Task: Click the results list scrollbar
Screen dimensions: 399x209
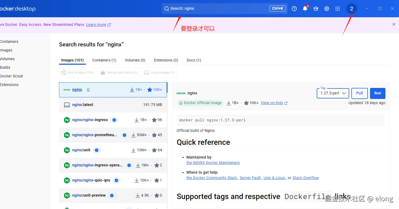Action: coord(167,88)
